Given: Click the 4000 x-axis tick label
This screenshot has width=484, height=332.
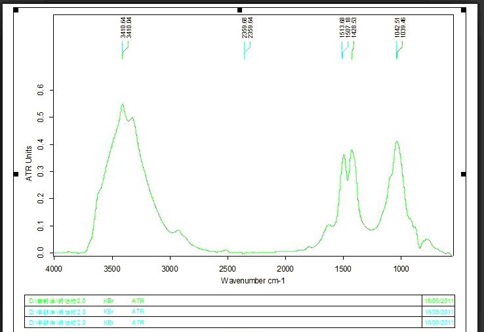Looking at the screenshot, I should pos(54,269).
